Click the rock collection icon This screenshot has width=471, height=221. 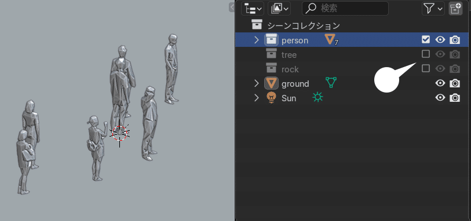coord(272,68)
